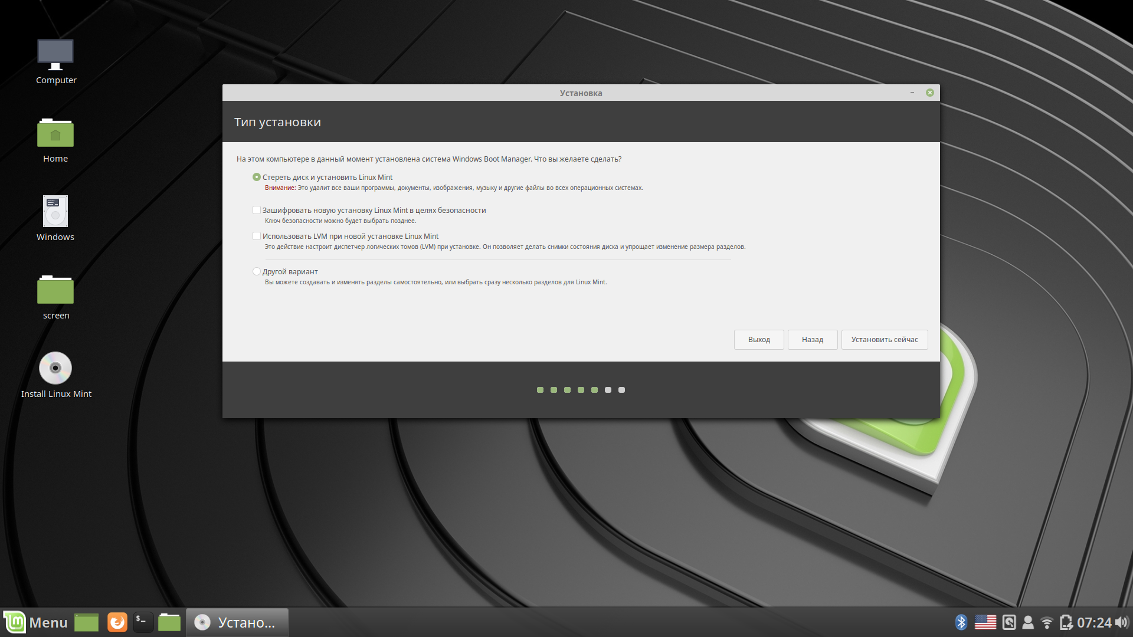The width and height of the screenshot is (1133, 637).
Task: Enable 'Использовать LVM' checkbox
Action: [x=257, y=236]
